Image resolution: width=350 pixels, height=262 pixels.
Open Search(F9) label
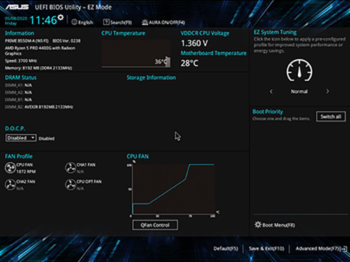pos(121,22)
